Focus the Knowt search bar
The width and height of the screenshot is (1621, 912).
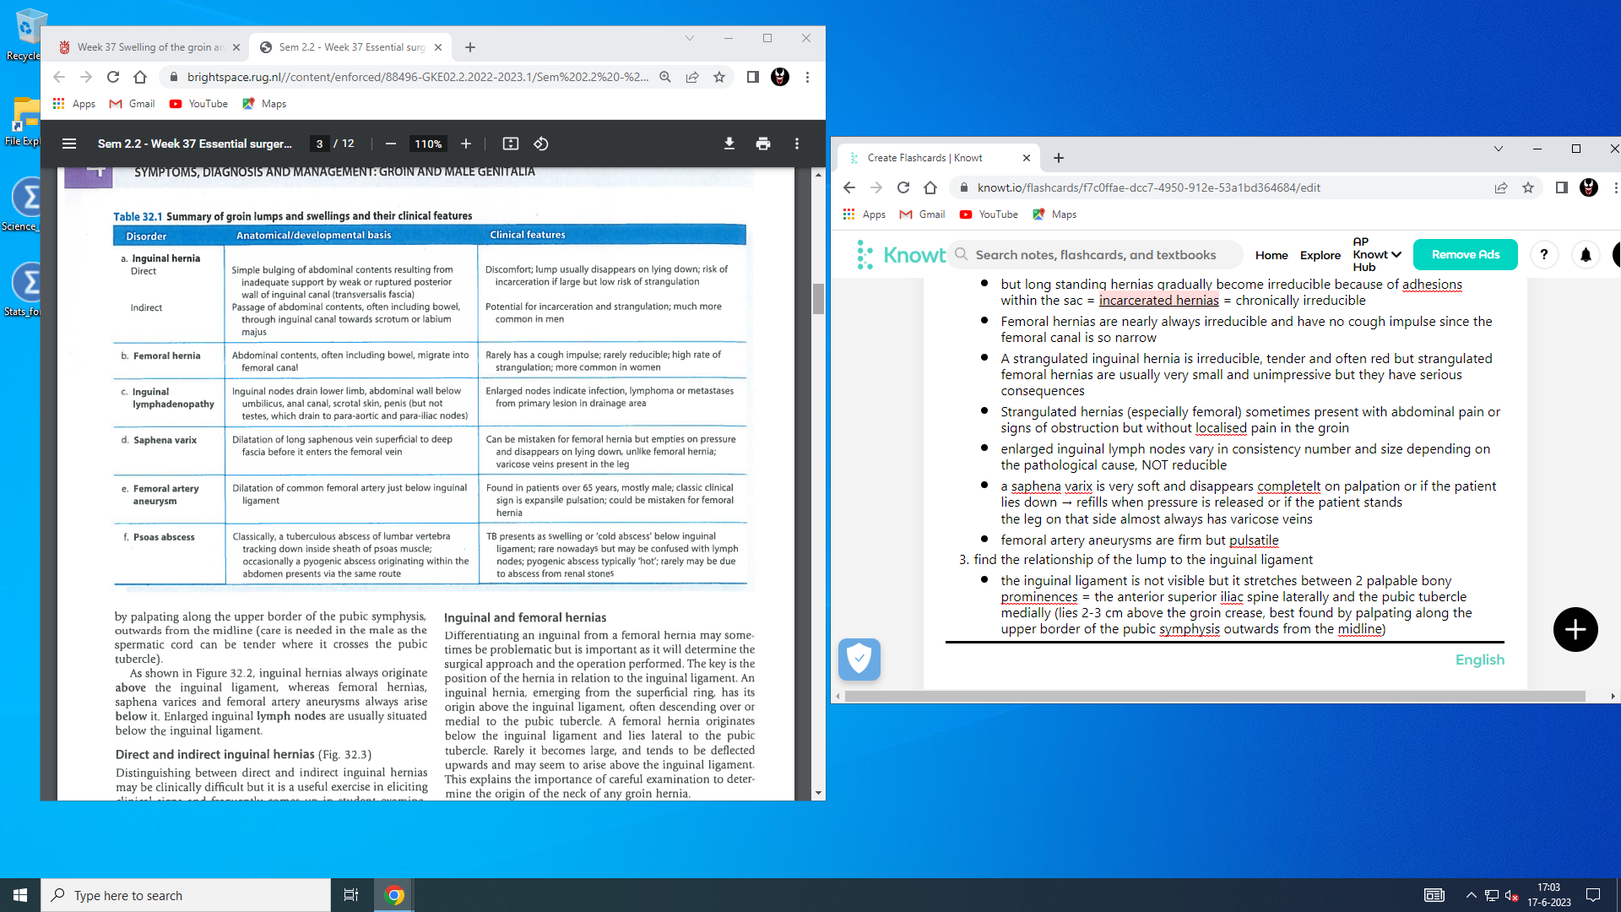(x=1096, y=255)
